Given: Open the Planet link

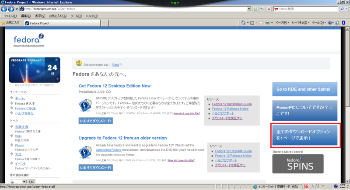Looking at the screenshot, I should pos(20,146).
